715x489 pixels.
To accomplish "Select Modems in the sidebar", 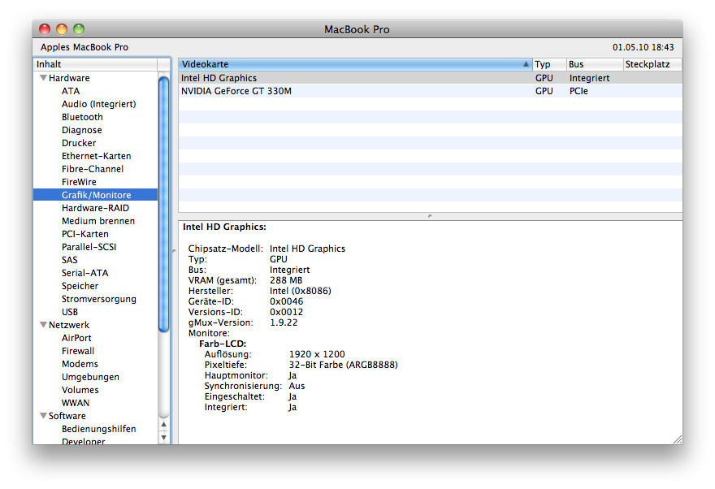I will pos(80,364).
